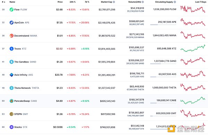Open the Decentraland MANA name link
The height and width of the screenshot is (136, 208).
26,36
